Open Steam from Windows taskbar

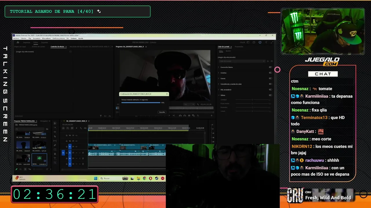coord(157,178)
